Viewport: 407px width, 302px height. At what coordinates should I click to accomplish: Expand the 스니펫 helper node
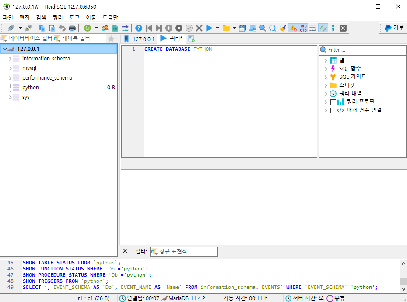(x=326, y=85)
